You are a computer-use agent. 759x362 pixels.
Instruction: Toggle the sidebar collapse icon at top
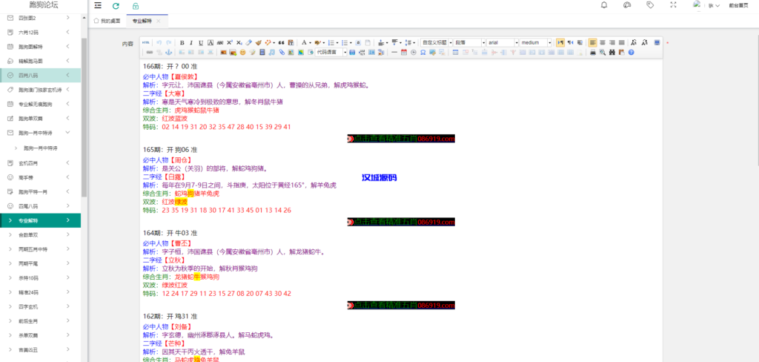click(x=98, y=6)
